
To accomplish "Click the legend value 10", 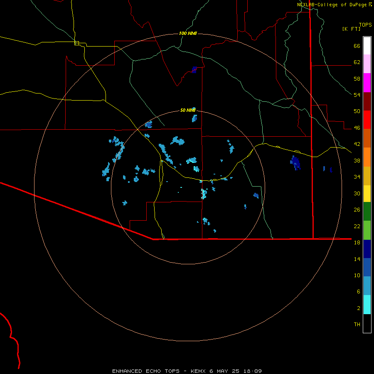I will [x=357, y=275].
